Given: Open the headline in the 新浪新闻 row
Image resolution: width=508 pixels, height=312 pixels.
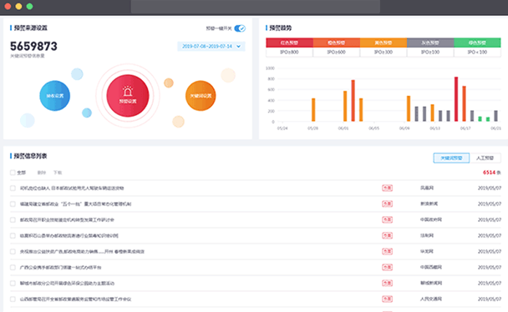Looking at the screenshot, I should point(75,204).
